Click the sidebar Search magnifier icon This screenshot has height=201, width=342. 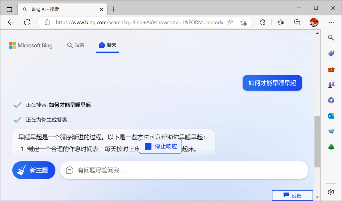pyautogui.click(x=331, y=38)
